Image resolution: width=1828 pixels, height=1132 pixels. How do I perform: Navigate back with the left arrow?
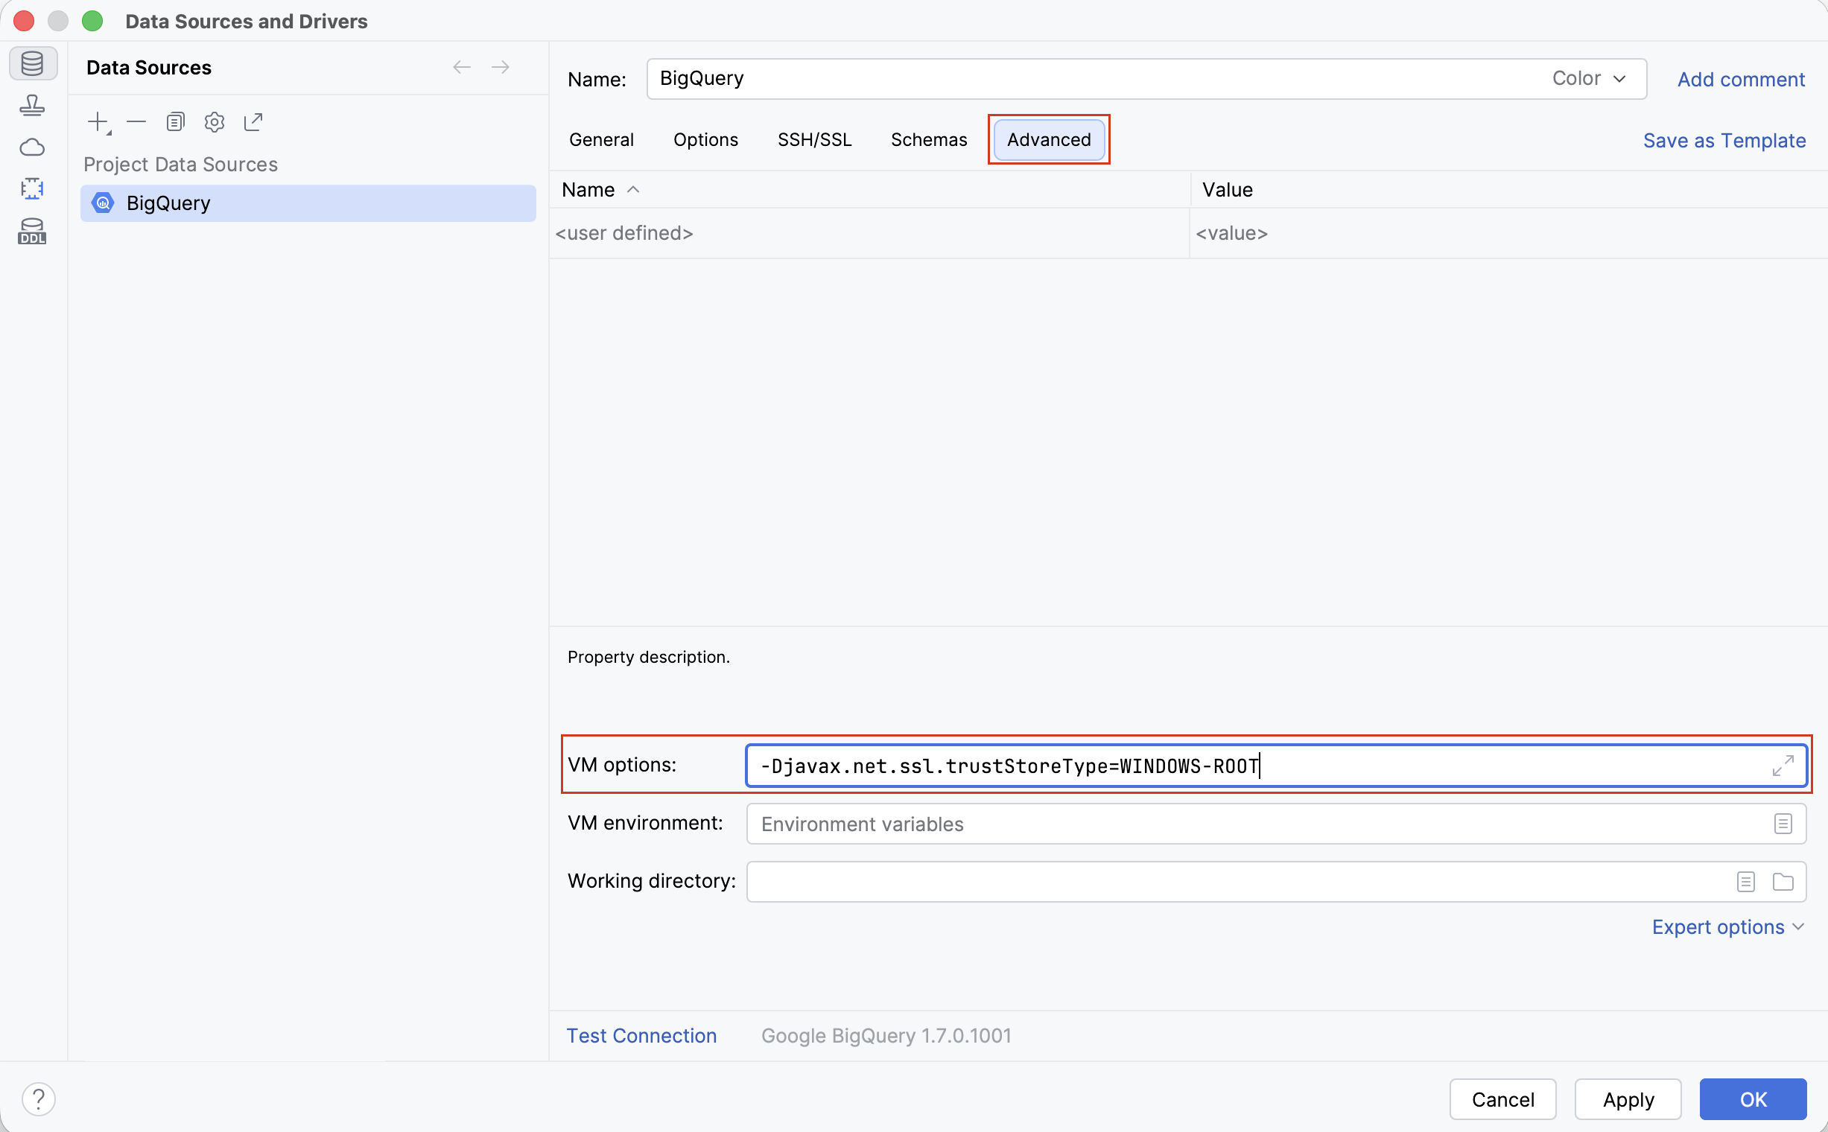462,67
